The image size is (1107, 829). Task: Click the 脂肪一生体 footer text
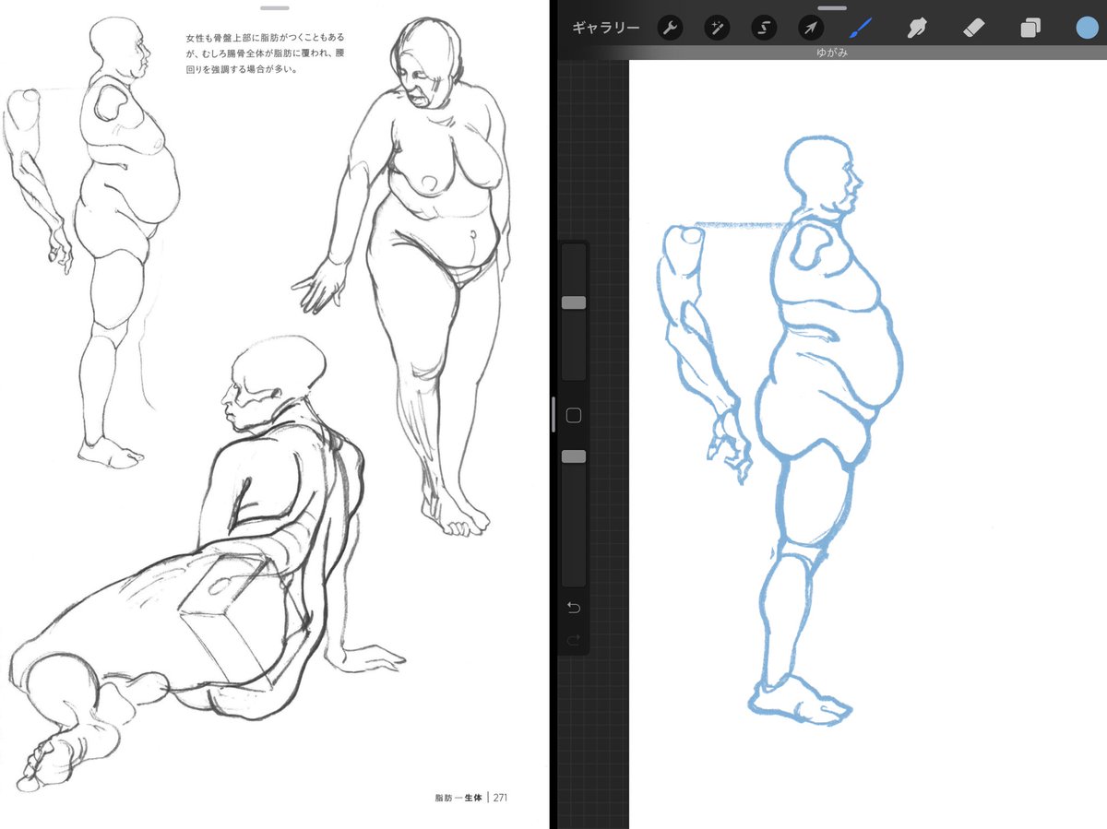point(458,799)
